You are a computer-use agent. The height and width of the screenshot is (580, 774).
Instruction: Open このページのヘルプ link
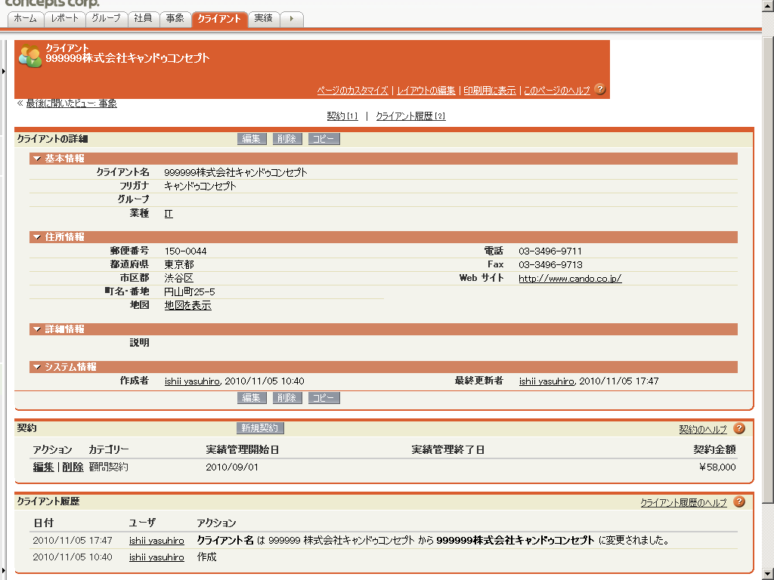pos(556,91)
